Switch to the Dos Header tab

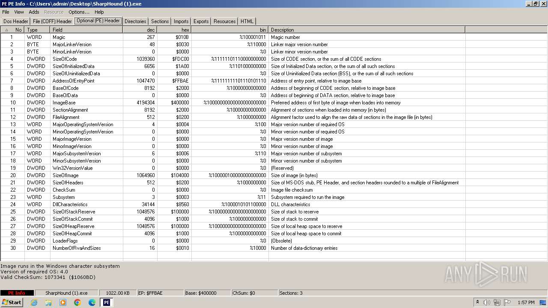tap(16, 21)
